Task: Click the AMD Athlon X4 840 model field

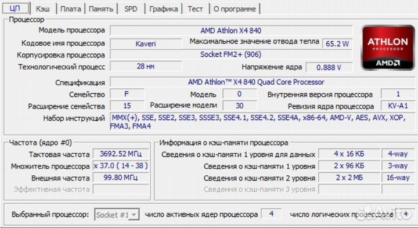Action: (x=231, y=30)
